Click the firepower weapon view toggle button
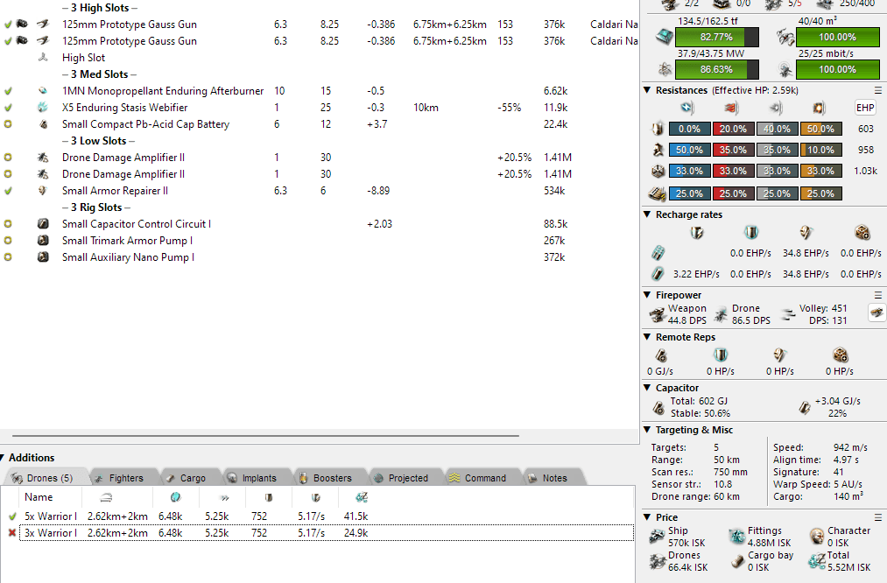This screenshot has width=887, height=583. pos(875,313)
